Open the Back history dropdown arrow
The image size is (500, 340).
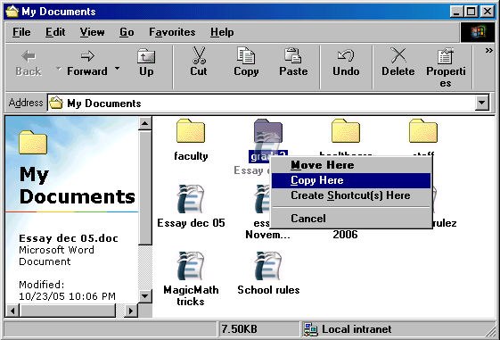pyautogui.click(x=58, y=69)
